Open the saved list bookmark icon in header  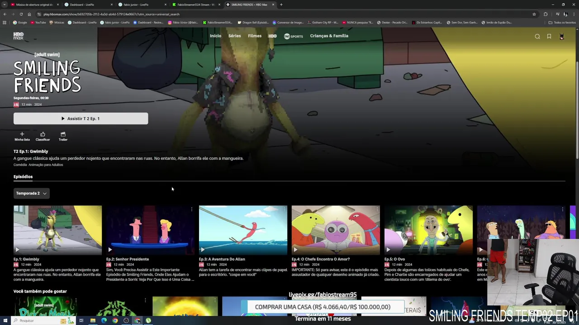tap(549, 37)
